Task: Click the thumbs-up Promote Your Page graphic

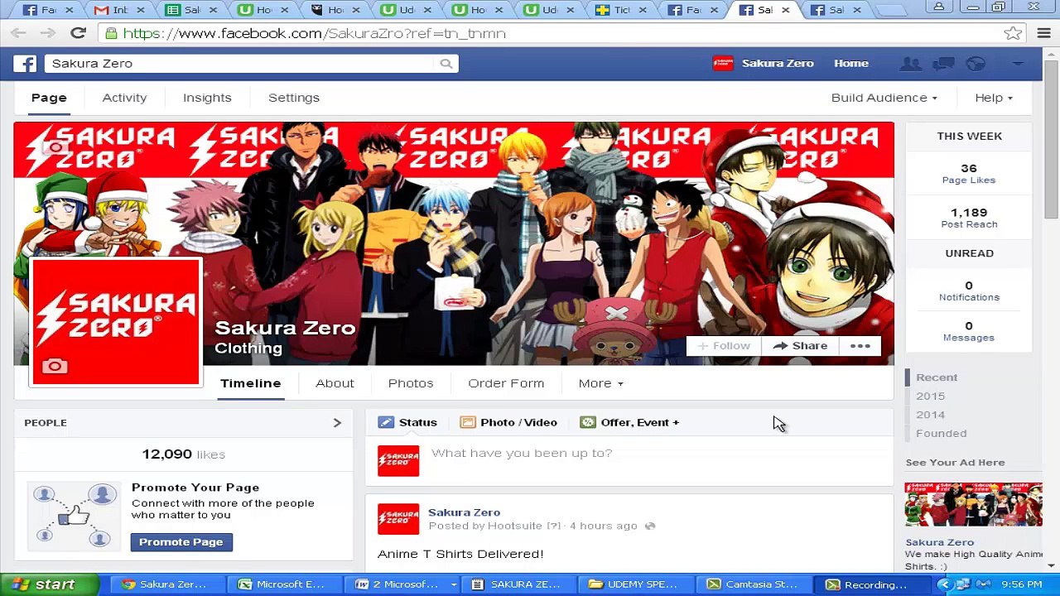Action: click(x=74, y=516)
